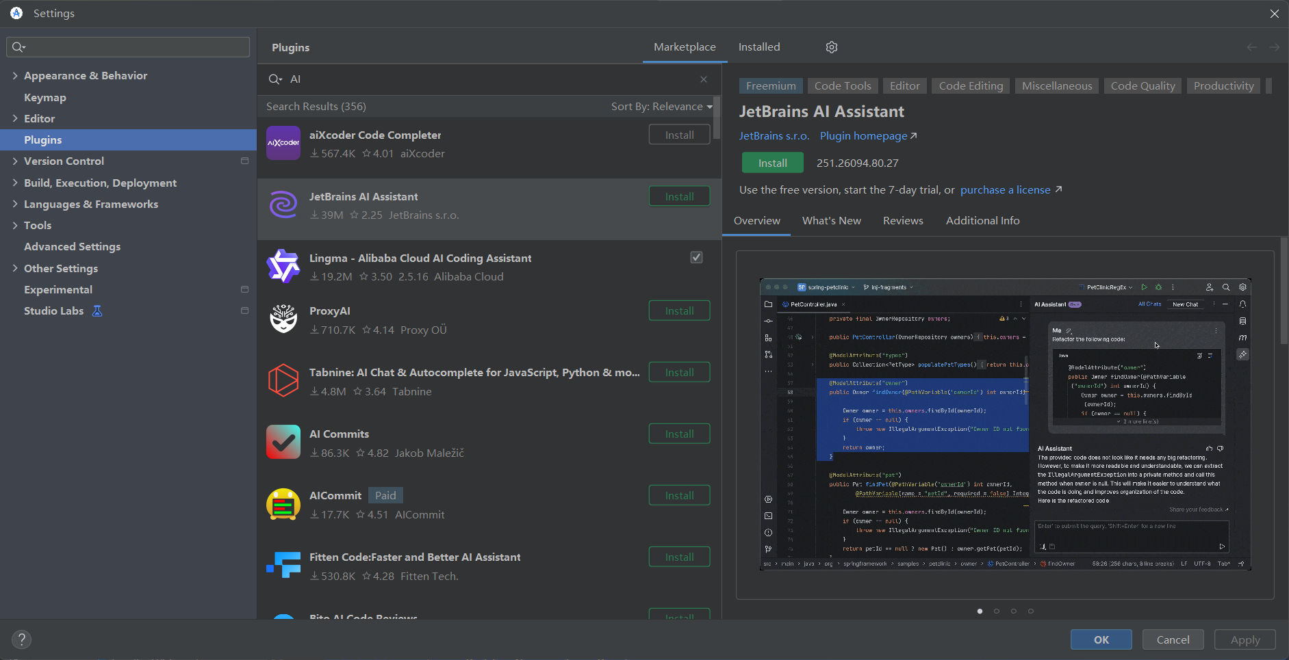Expand Languages & Frameworks node

point(15,204)
